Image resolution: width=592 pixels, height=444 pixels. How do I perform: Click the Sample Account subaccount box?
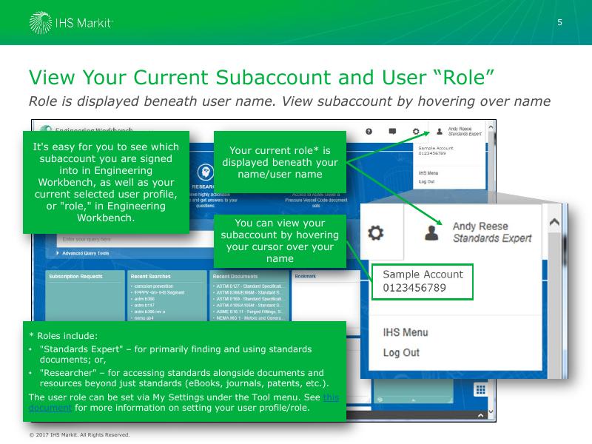[x=421, y=280]
